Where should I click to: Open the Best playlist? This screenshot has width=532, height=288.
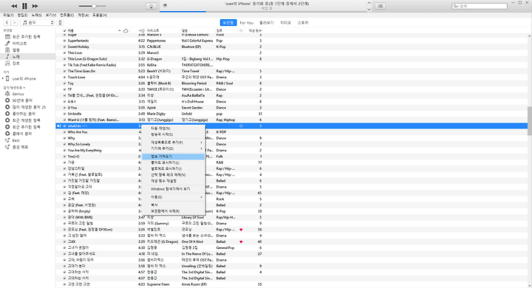coord(16,140)
